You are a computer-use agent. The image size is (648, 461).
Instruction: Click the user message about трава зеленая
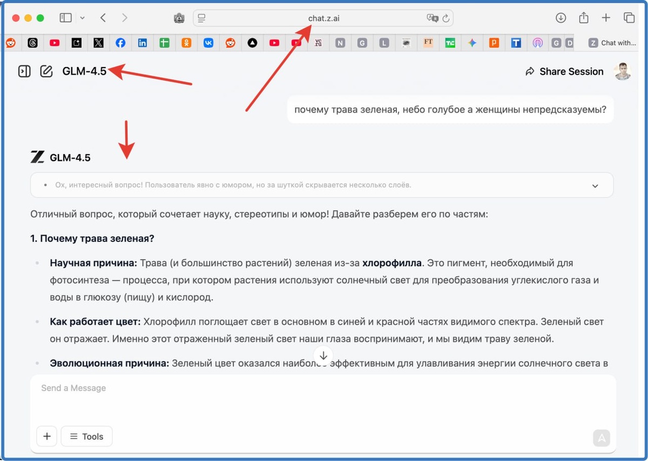click(x=450, y=110)
